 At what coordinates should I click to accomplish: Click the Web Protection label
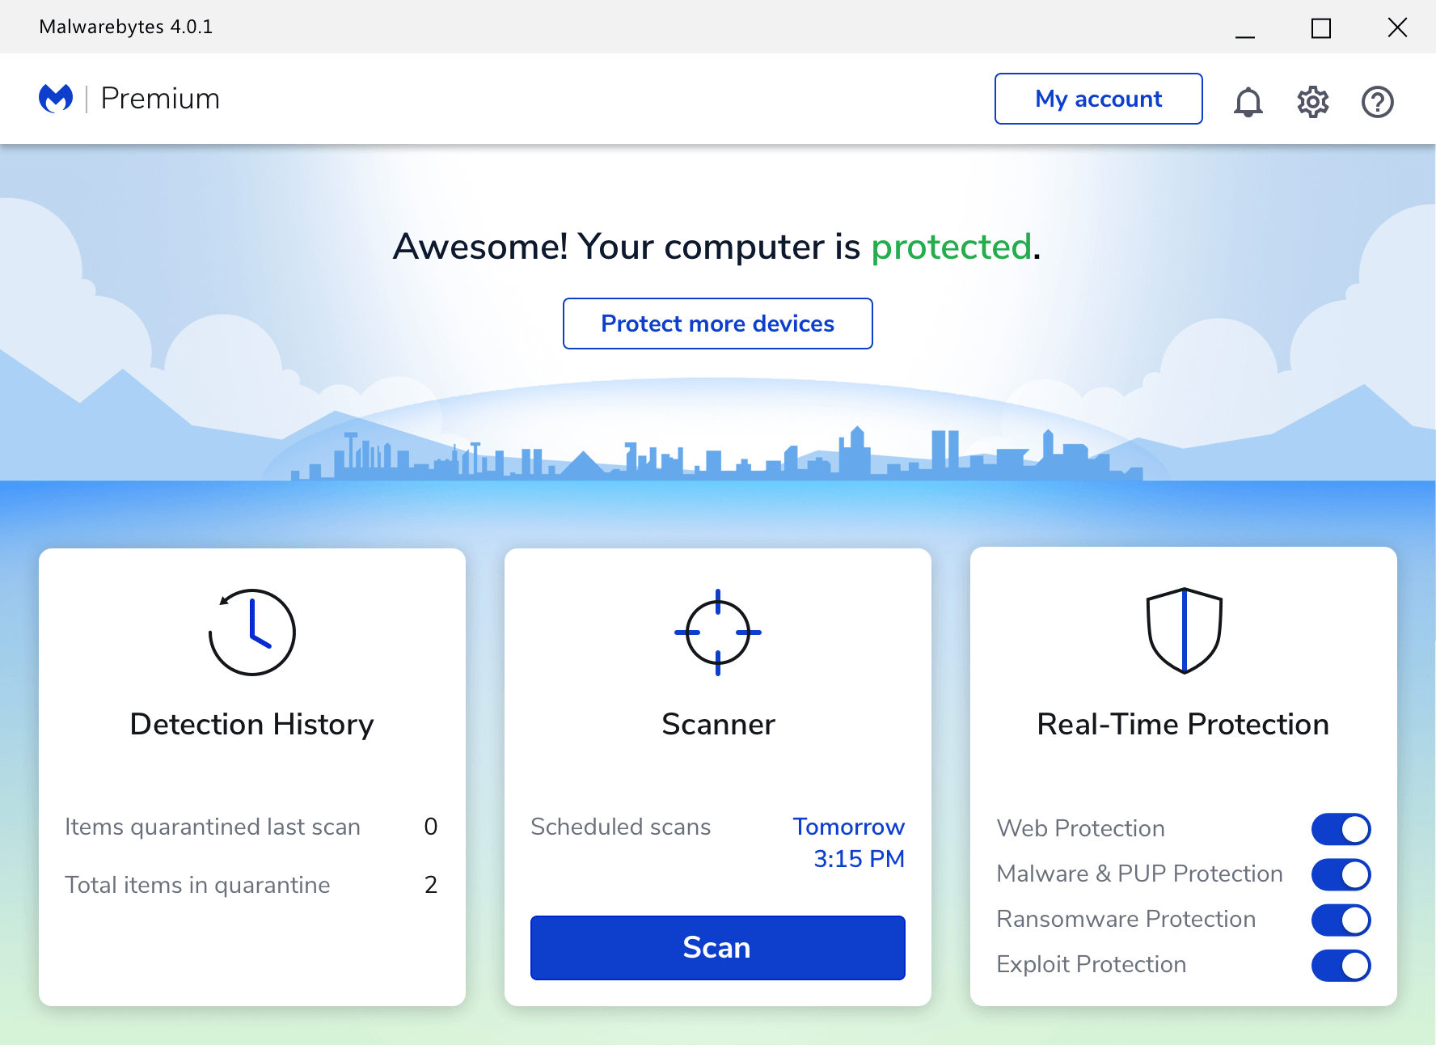click(1081, 828)
